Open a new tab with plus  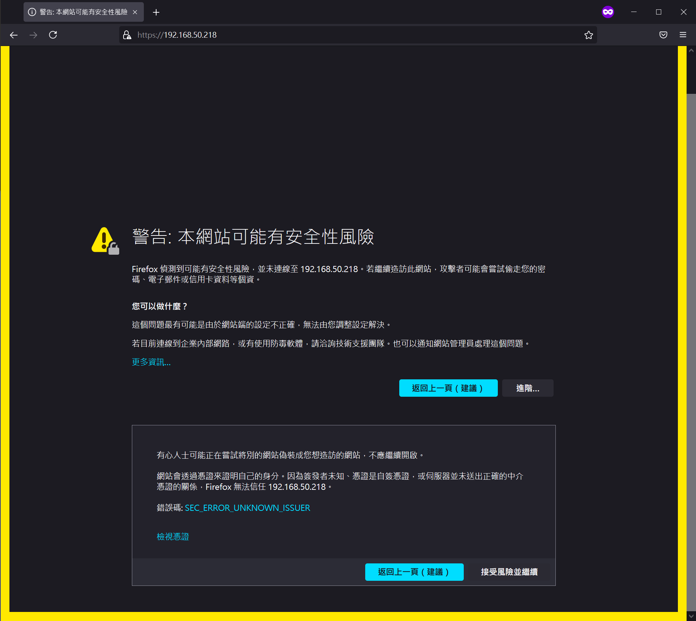click(156, 12)
